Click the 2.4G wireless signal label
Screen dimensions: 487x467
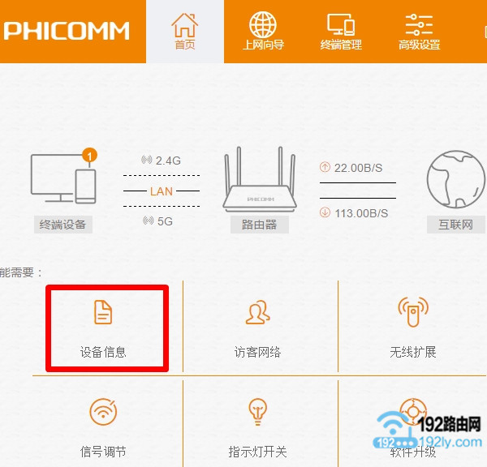pos(161,161)
